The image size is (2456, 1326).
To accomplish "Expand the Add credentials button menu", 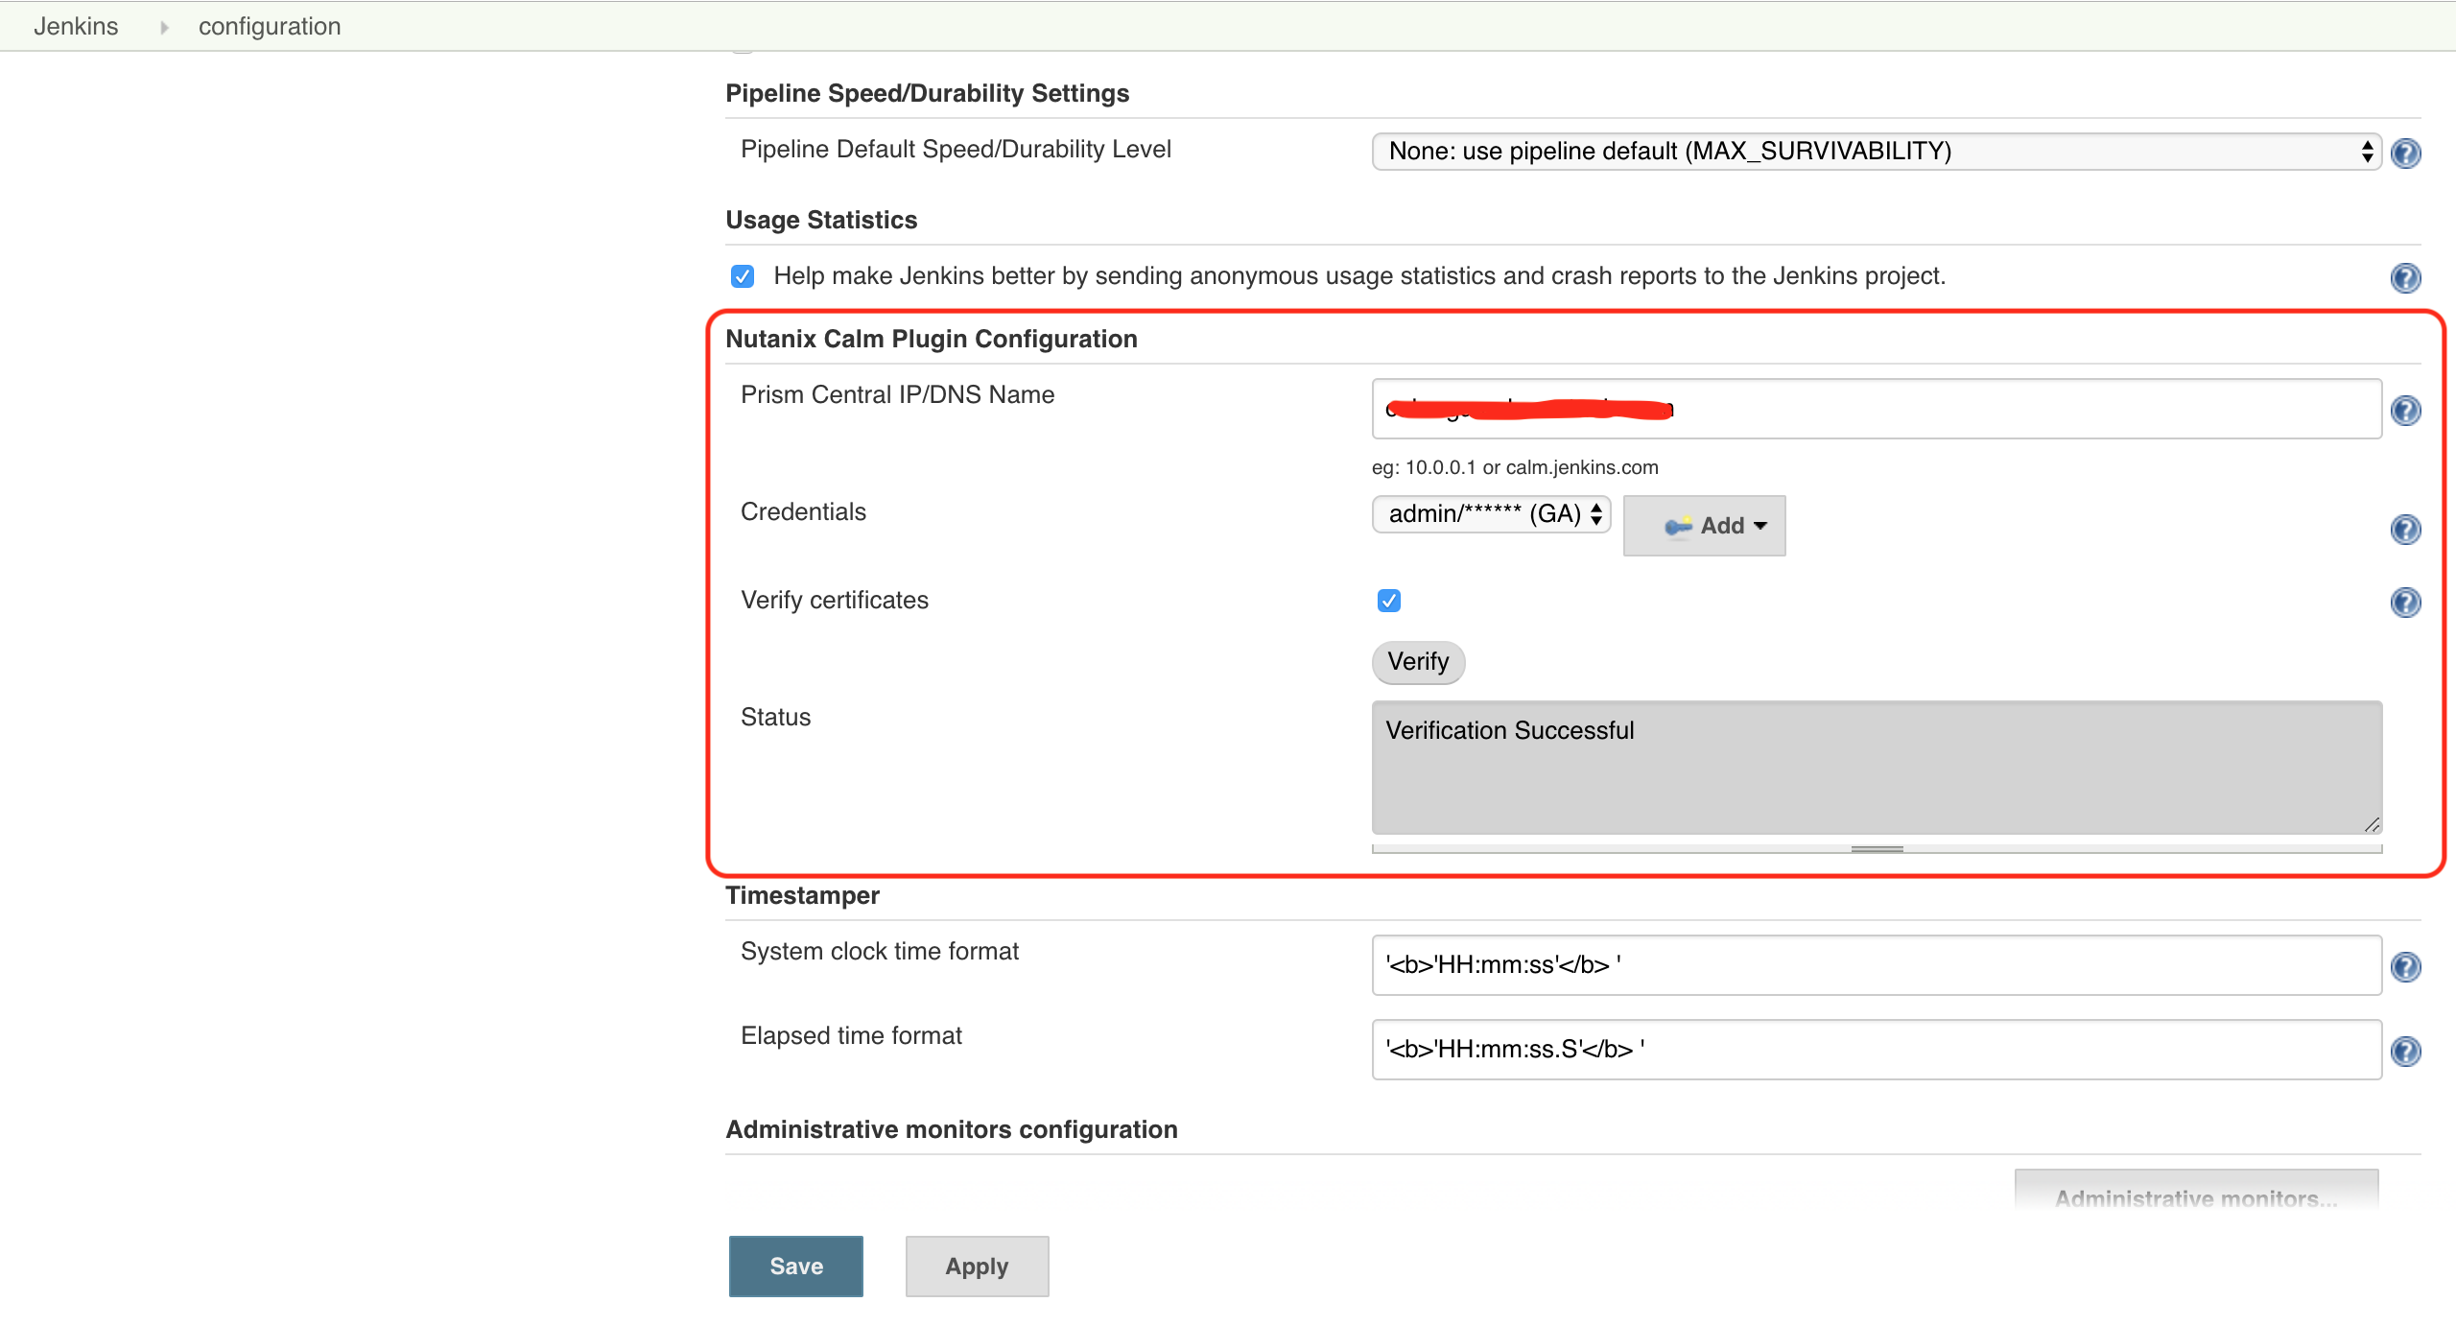I will coord(1704,526).
